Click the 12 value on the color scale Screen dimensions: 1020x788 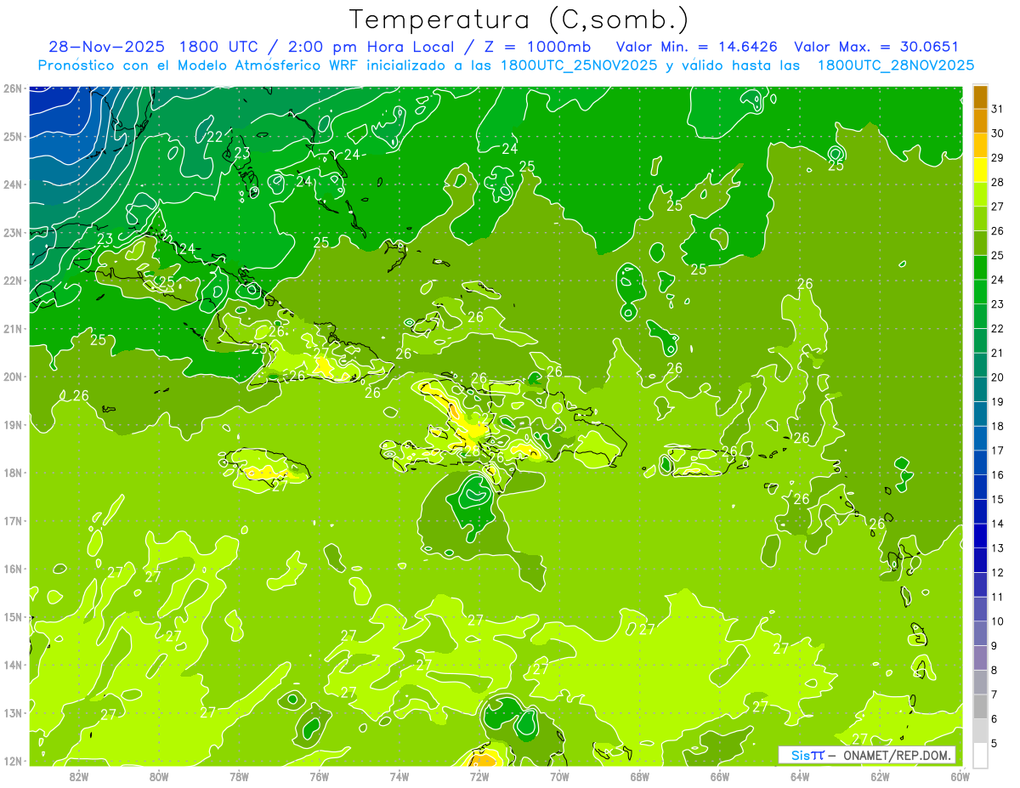pos(998,572)
